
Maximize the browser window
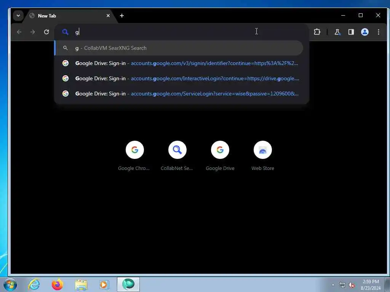361,15
